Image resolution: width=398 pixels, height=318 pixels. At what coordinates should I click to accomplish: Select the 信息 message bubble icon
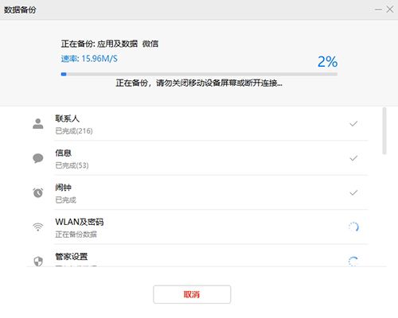click(38, 158)
